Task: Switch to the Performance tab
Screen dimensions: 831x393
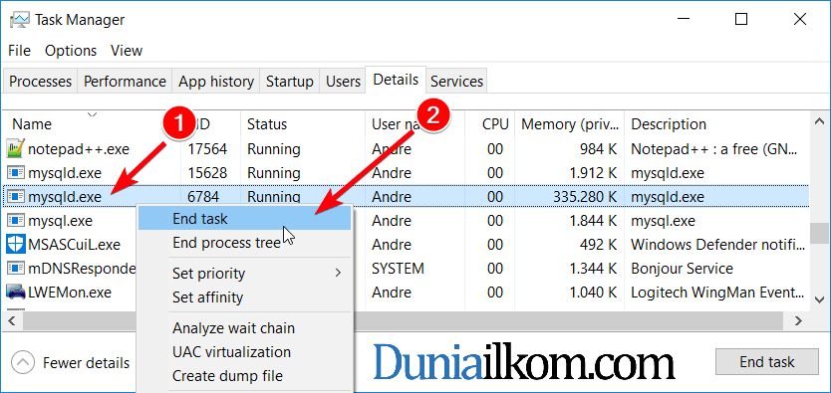Action: (126, 82)
